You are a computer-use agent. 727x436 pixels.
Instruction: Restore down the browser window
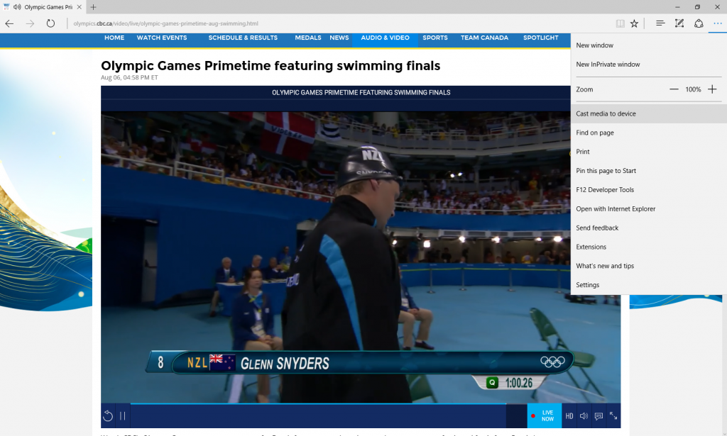[697, 7]
